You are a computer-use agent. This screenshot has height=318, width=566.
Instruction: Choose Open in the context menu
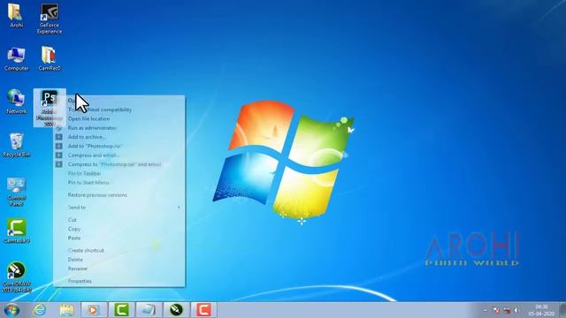click(x=119, y=101)
